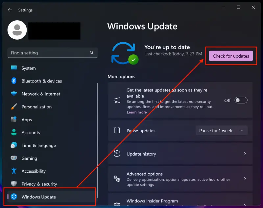263x208 pixels.
Task: Click the user profile avatar
Action: point(17,30)
